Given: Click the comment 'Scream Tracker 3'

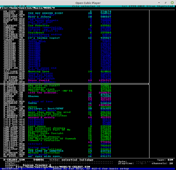Looking at the screenshot, I should 37,165.
